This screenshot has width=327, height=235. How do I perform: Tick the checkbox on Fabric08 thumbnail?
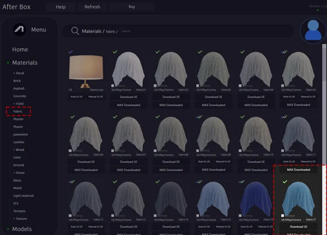point(155,151)
